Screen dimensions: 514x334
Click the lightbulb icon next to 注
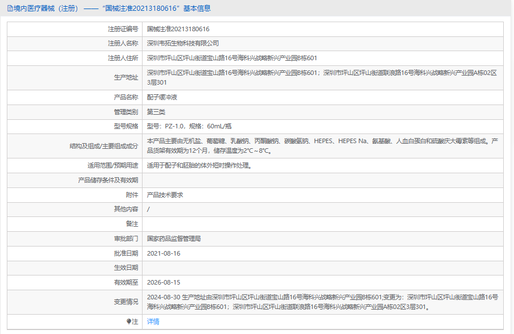click(x=128, y=322)
